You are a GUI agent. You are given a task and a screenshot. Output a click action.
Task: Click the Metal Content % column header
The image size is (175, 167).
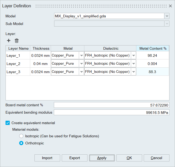click(x=153, y=48)
